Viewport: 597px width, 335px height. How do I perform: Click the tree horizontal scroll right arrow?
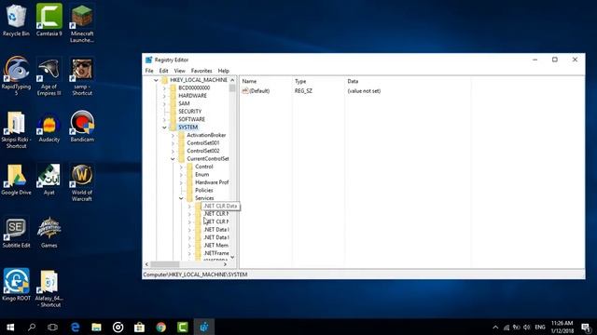coord(225,264)
